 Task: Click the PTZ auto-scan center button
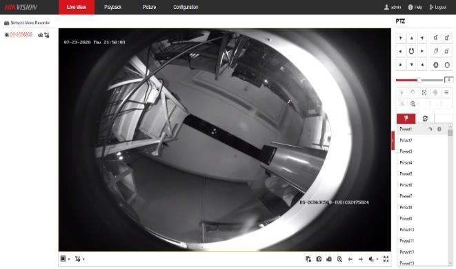click(x=411, y=52)
